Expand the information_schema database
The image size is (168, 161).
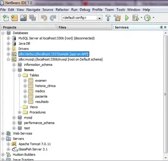pos(14,65)
